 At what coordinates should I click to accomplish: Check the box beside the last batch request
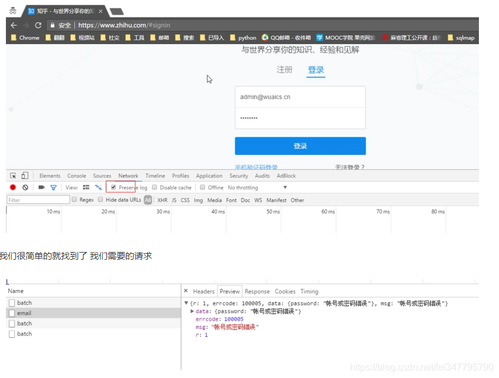click(12, 334)
